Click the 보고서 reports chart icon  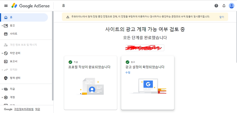click(6, 62)
